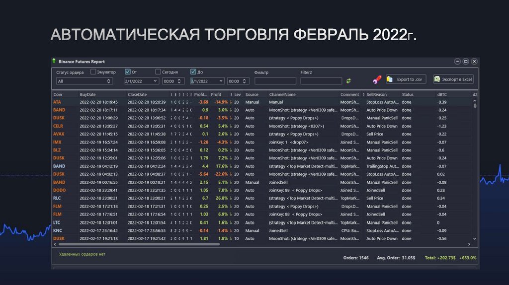Sort by Coin column header
The image size is (509, 285).
[58, 95]
